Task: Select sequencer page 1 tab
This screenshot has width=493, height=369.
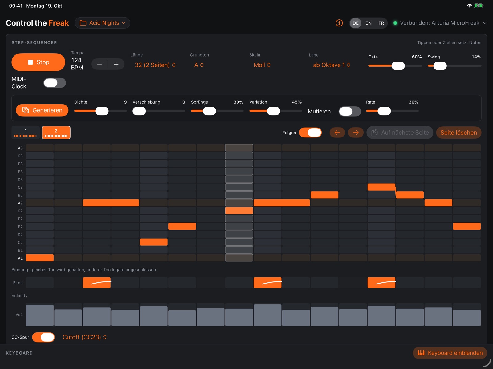Action: (26, 133)
